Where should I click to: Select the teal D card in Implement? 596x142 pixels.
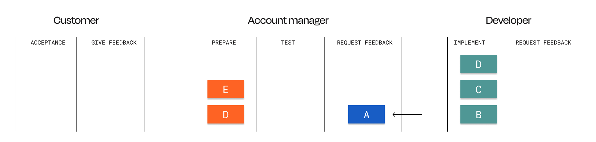click(x=478, y=64)
